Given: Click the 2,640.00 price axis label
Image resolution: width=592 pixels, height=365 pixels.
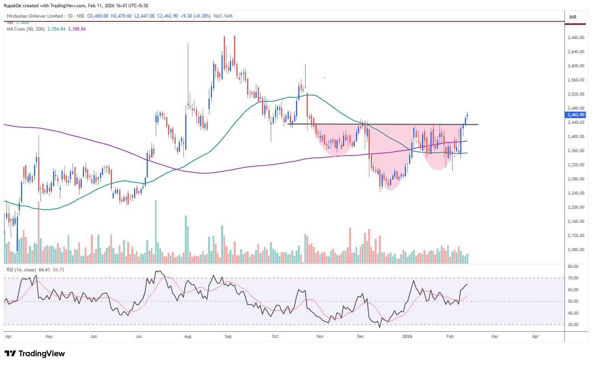Looking at the screenshot, I should click(576, 52).
